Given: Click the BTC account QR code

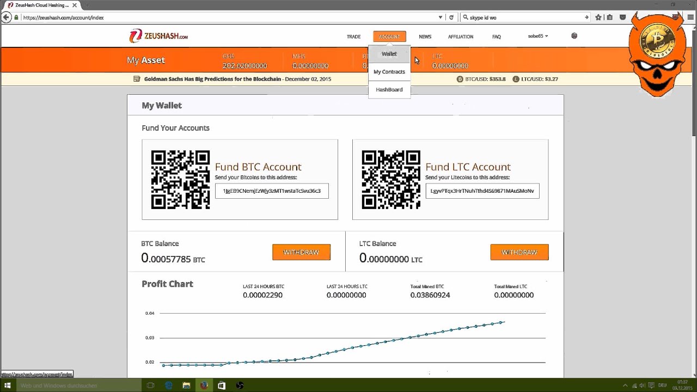Looking at the screenshot, I should (180, 180).
